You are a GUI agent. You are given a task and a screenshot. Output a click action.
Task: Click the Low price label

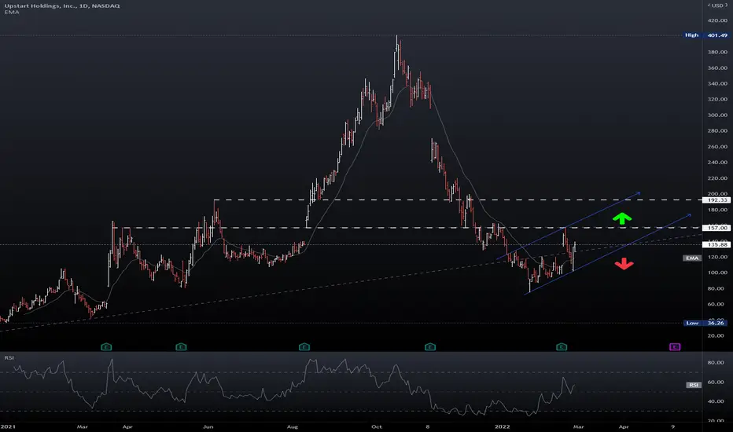(x=692, y=323)
